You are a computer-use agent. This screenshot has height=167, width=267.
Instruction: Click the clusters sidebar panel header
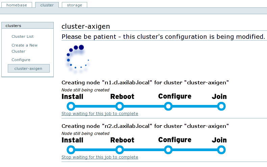coord(27,26)
